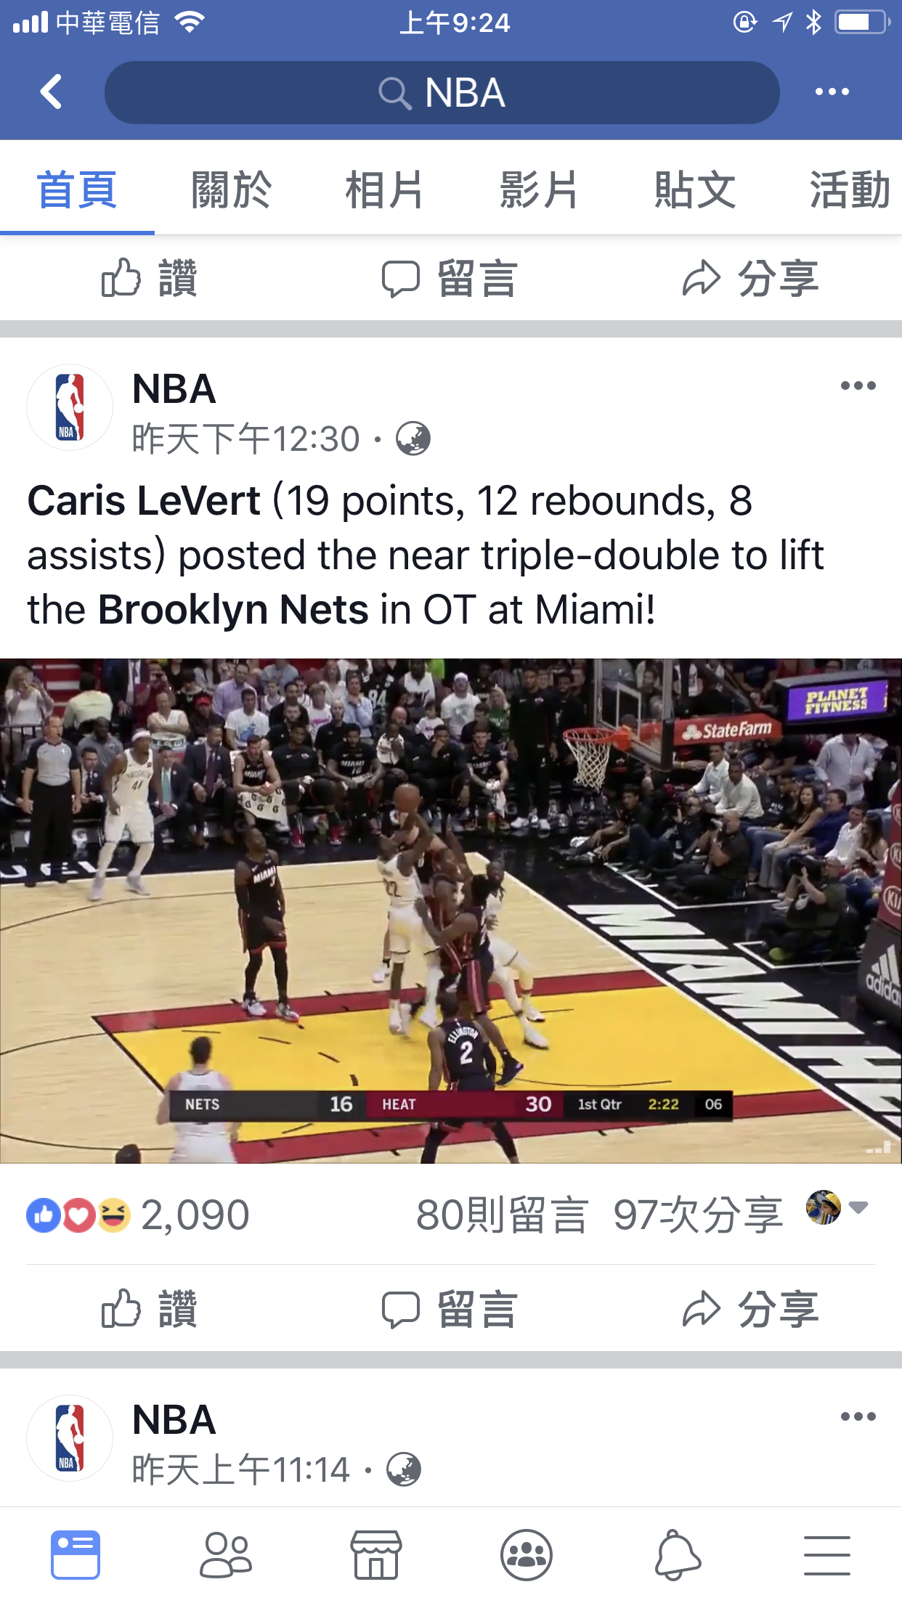Tap 留言 under the Nets video

[x=450, y=1308]
